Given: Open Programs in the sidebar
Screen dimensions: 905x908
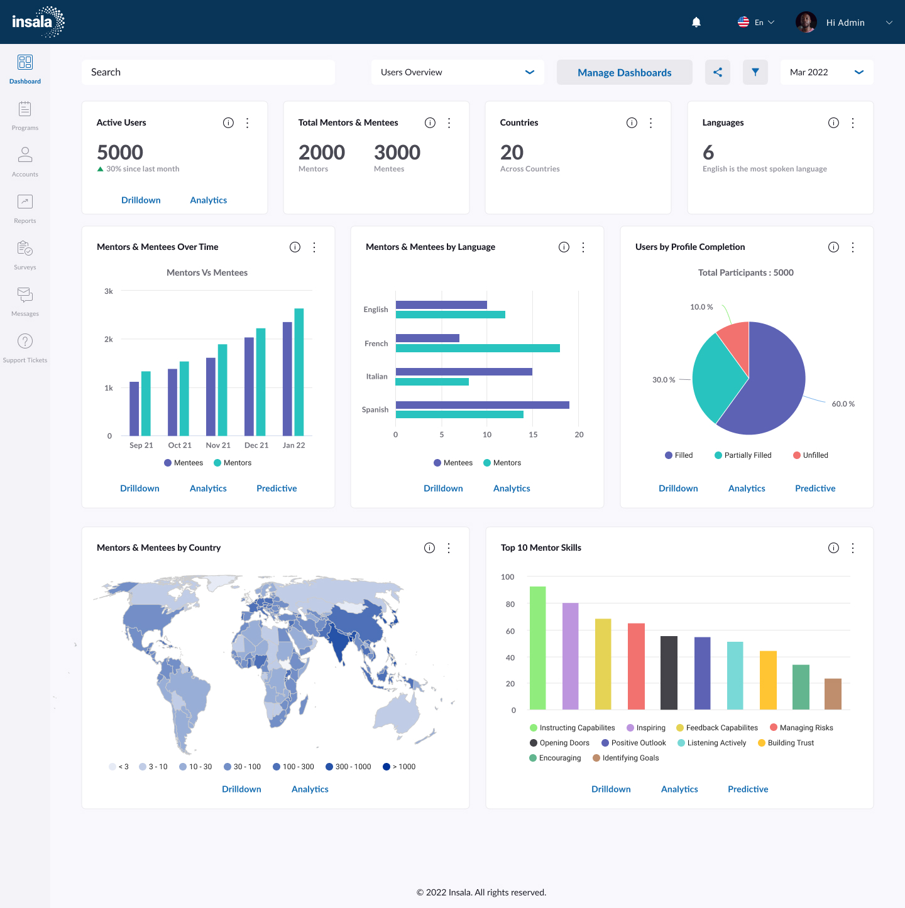Looking at the screenshot, I should tap(25, 116).
